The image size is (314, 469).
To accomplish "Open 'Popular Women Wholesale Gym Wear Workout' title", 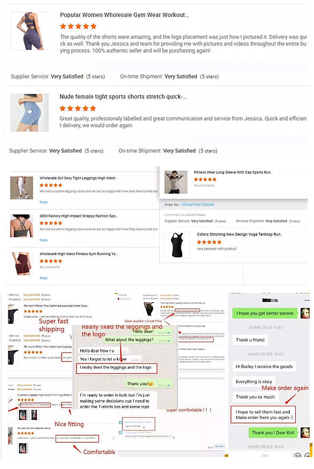I will tap(124, 15).
